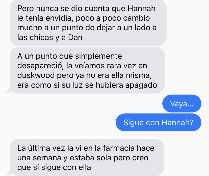209x176 pixels.
Task: Tap the blue 'Vaya...' message bubble
Action: (182, 103)
